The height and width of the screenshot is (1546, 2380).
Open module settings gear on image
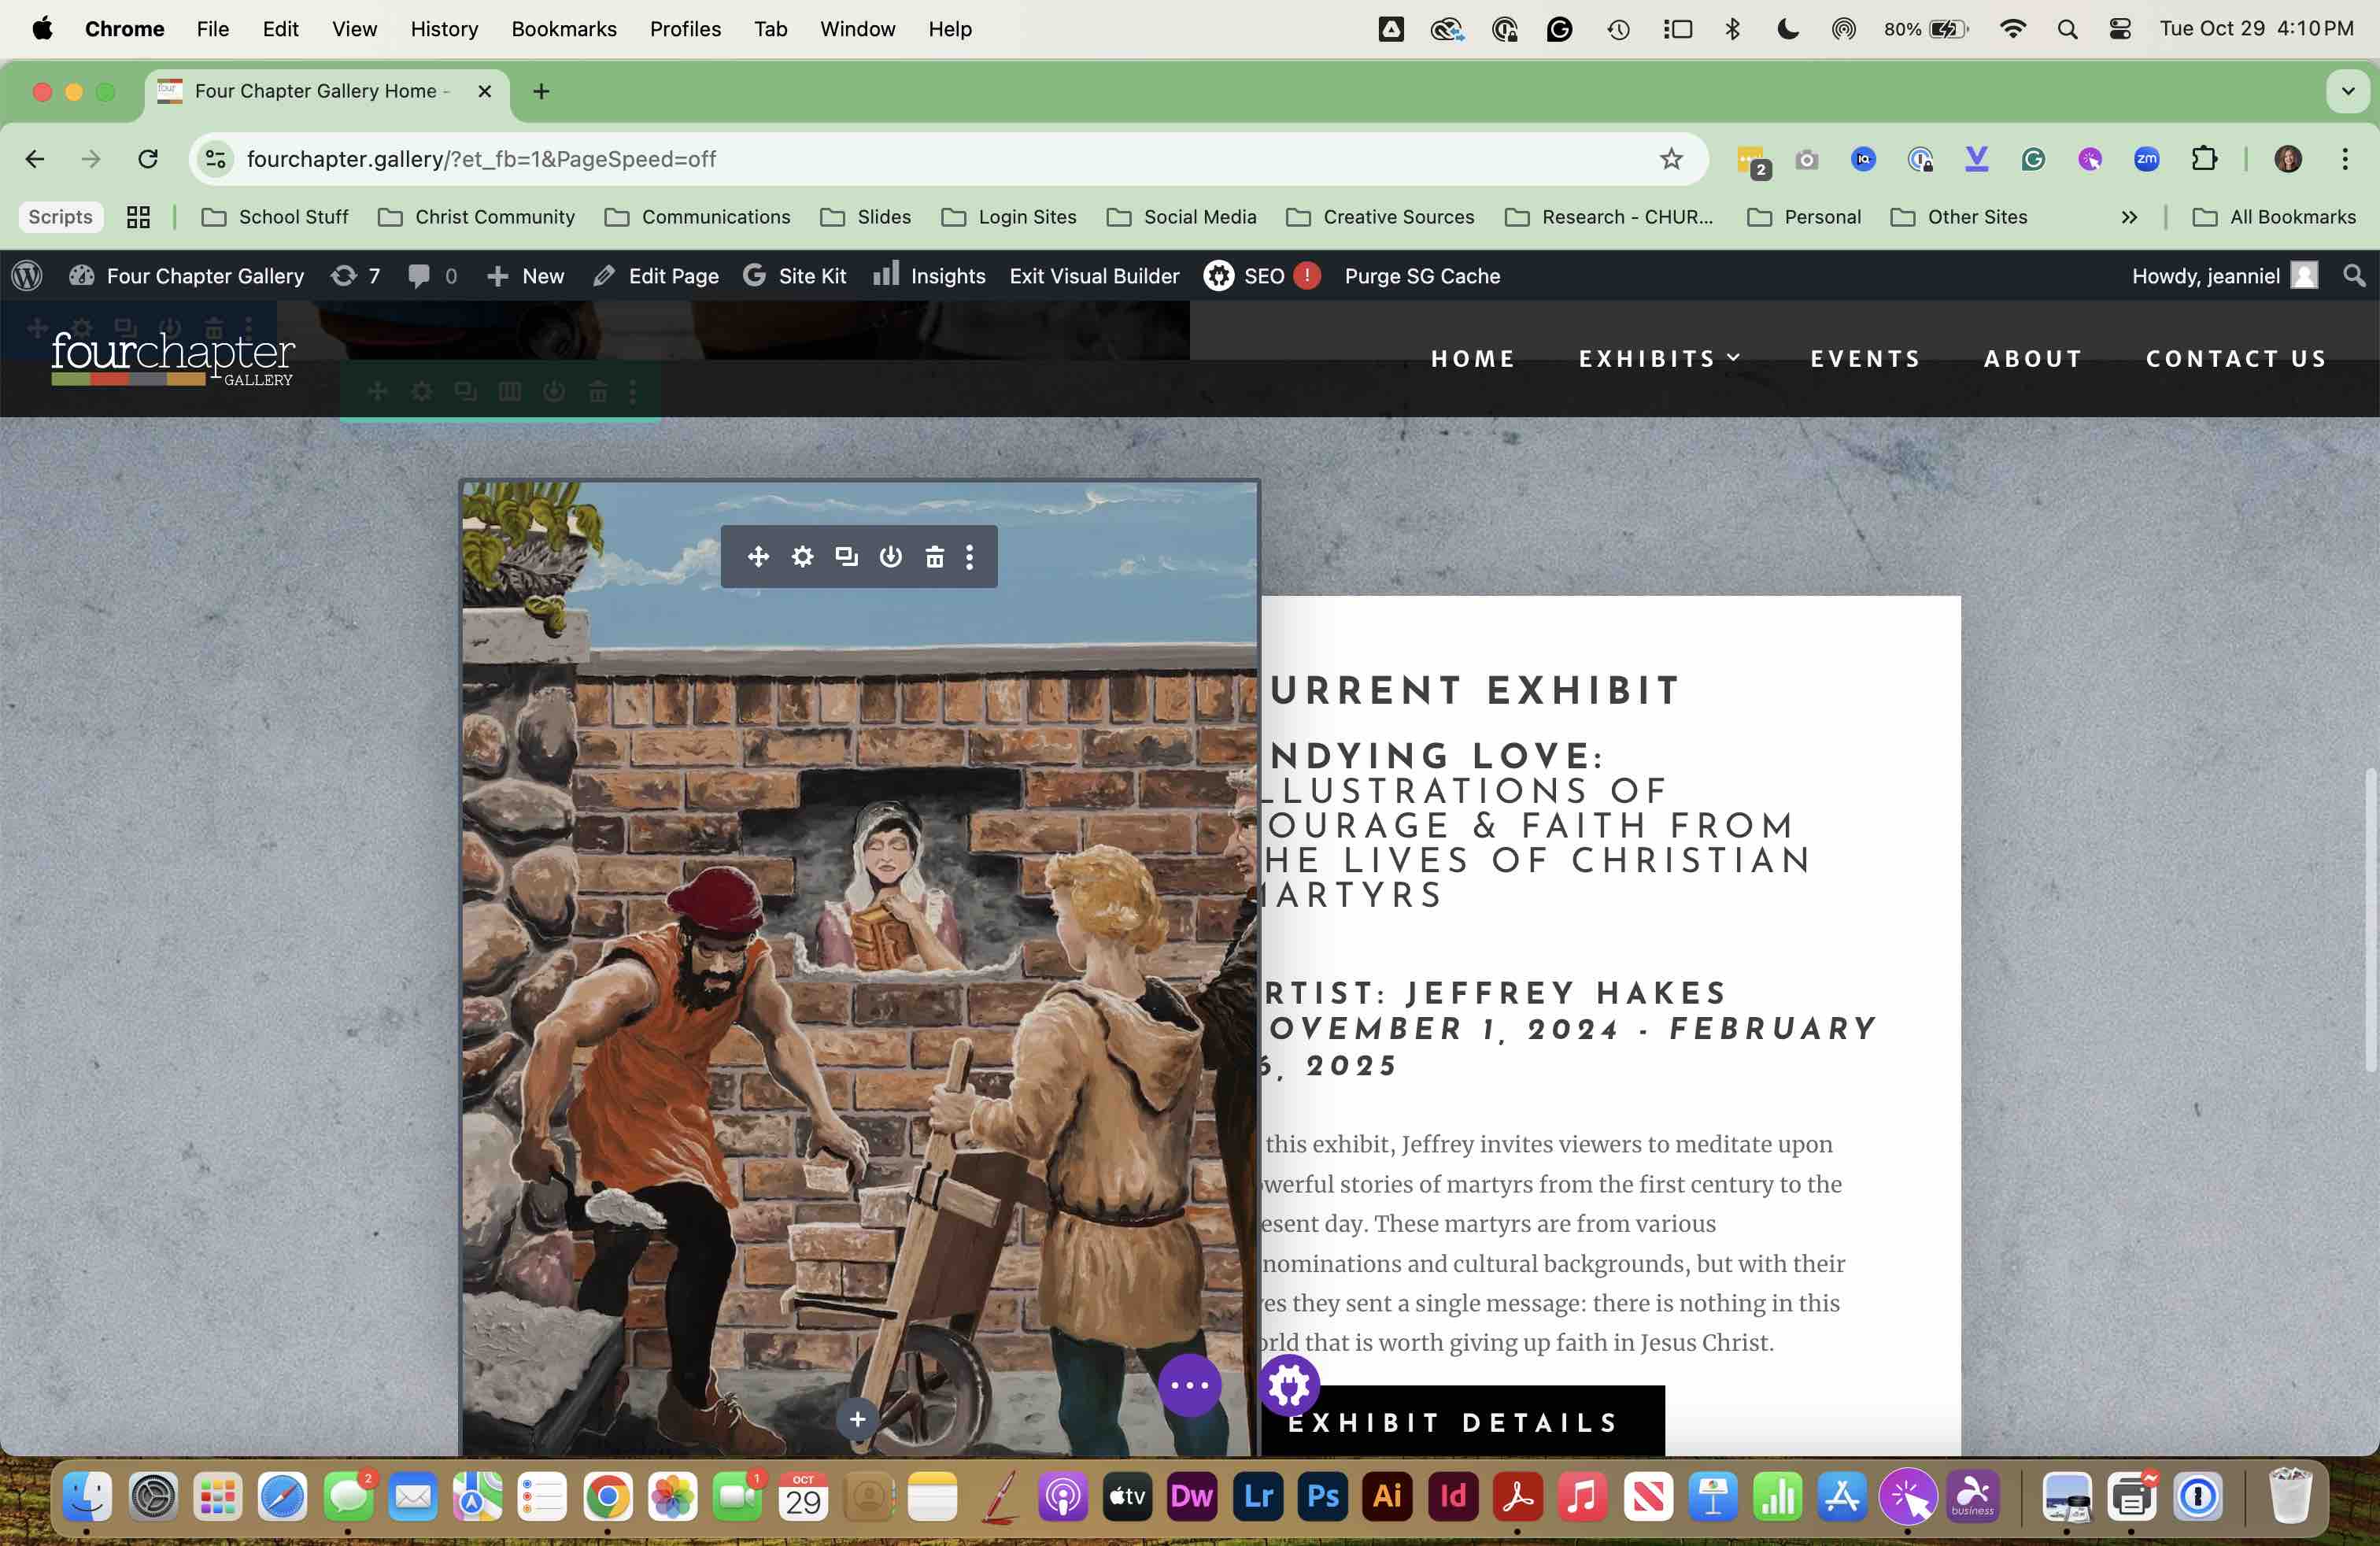point(802,556)
